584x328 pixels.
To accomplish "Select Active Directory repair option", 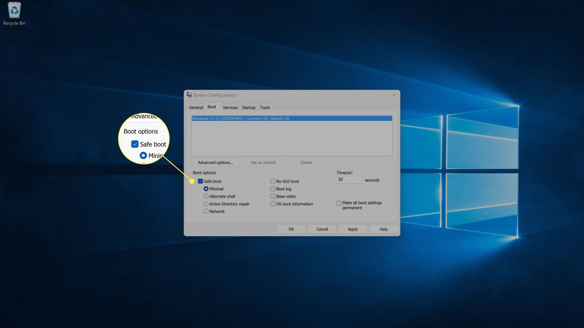I will pyautogui.click(x=206, y=204).
